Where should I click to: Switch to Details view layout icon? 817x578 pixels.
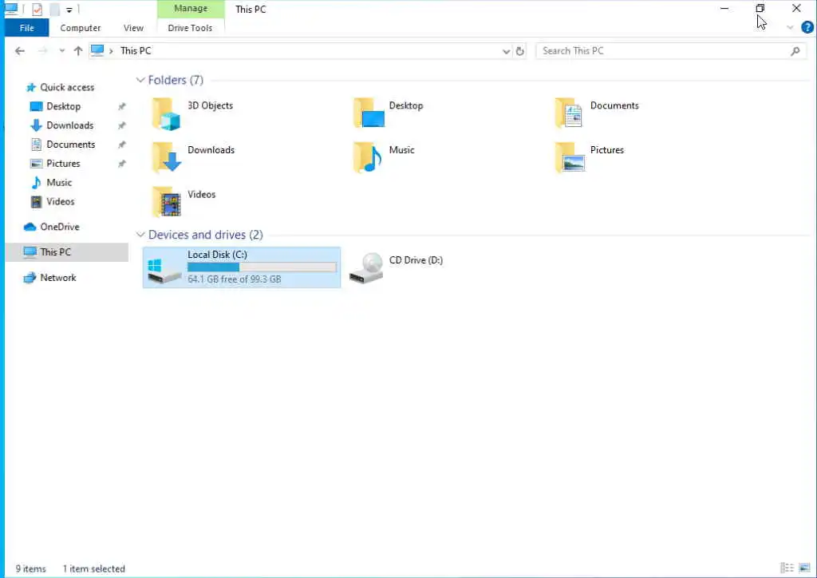(787, 568)
